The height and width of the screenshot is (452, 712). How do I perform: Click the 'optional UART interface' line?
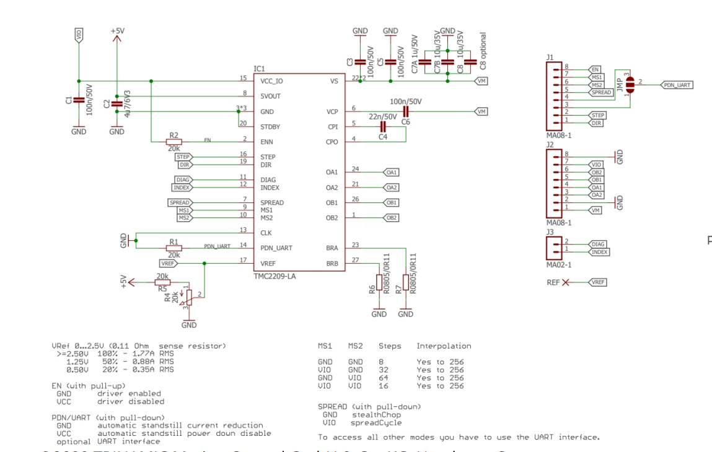pos(108,441)
